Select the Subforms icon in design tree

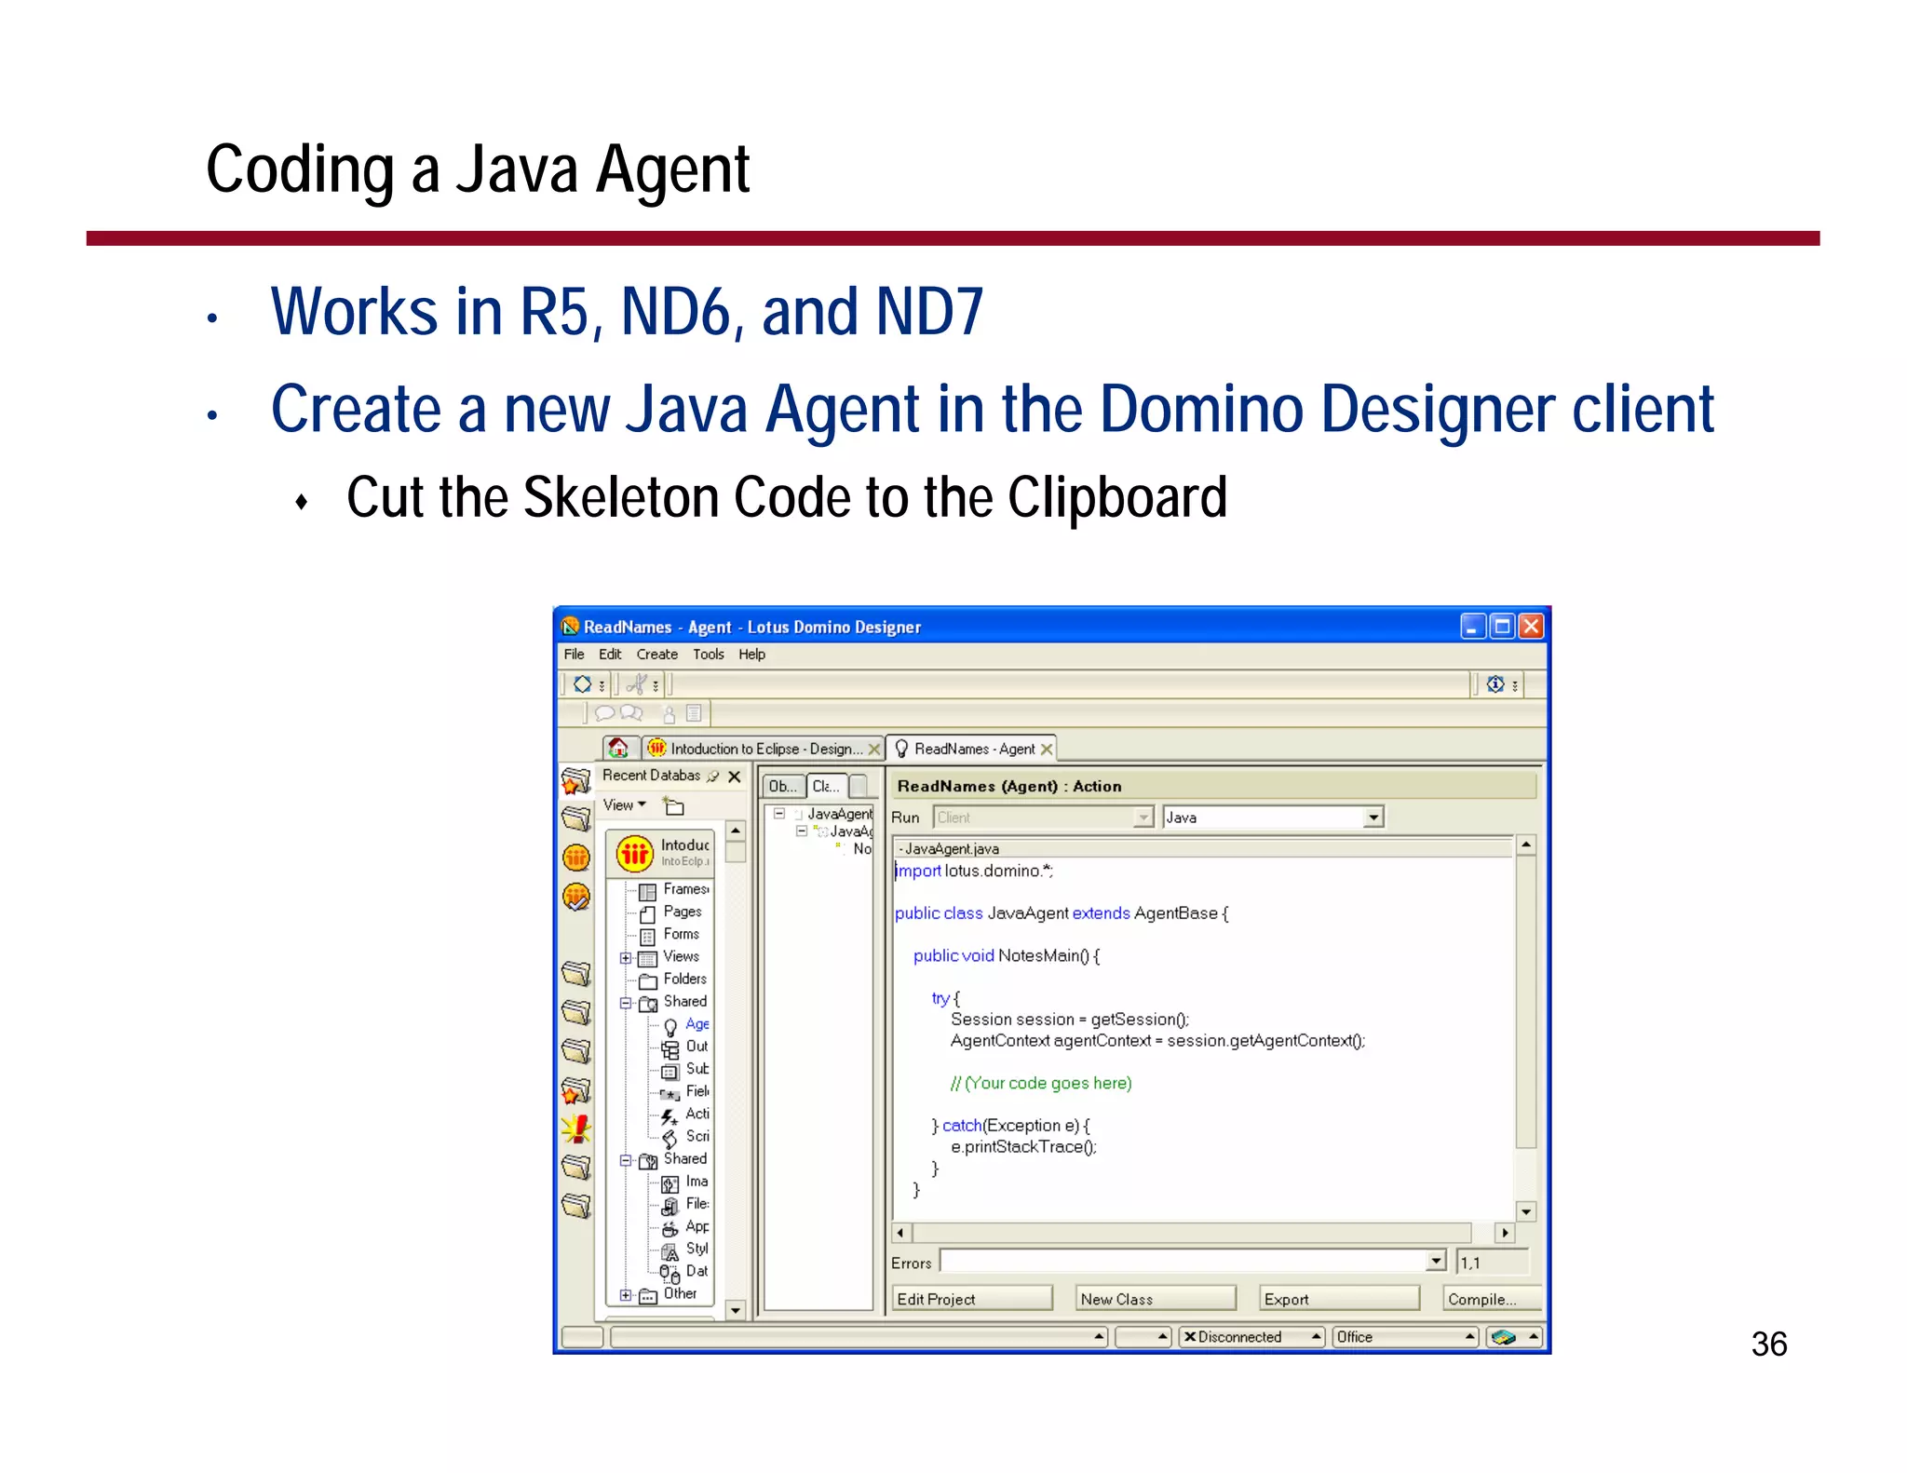pyautogui.click(x=670, y=1072)
